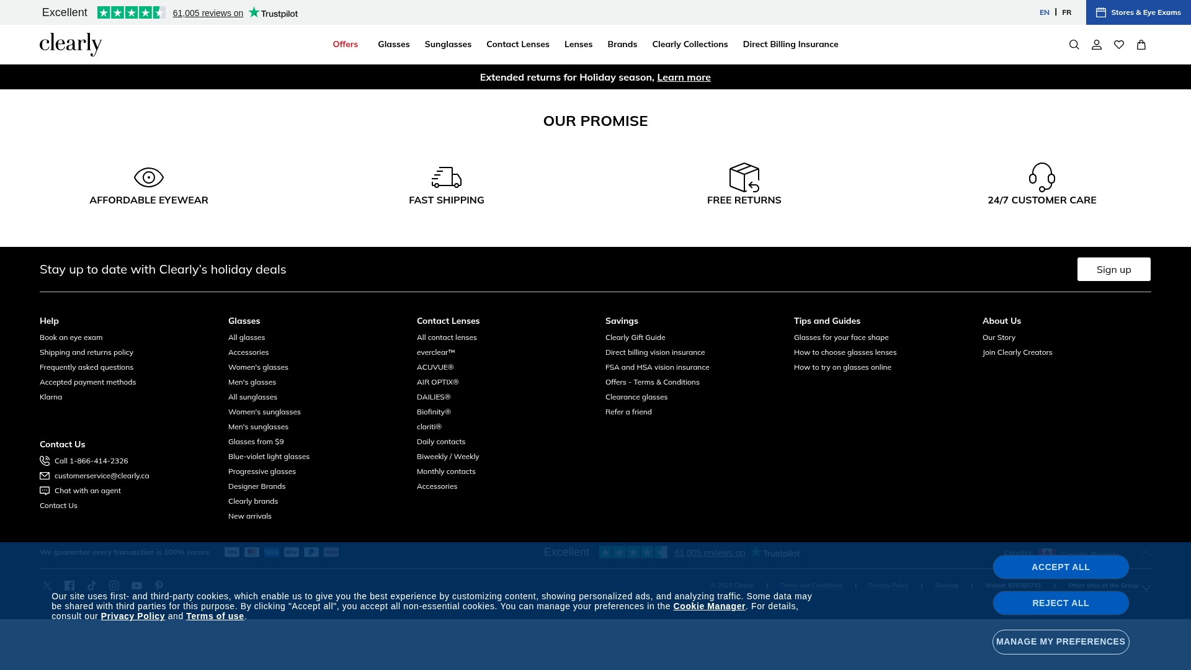Switch language to FR
This screenshot has width=1191, height=670.
tap(1067, 12)
